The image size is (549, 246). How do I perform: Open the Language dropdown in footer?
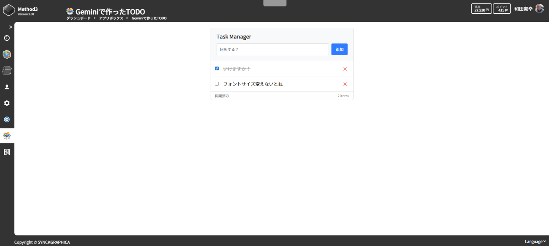[535, 242]
